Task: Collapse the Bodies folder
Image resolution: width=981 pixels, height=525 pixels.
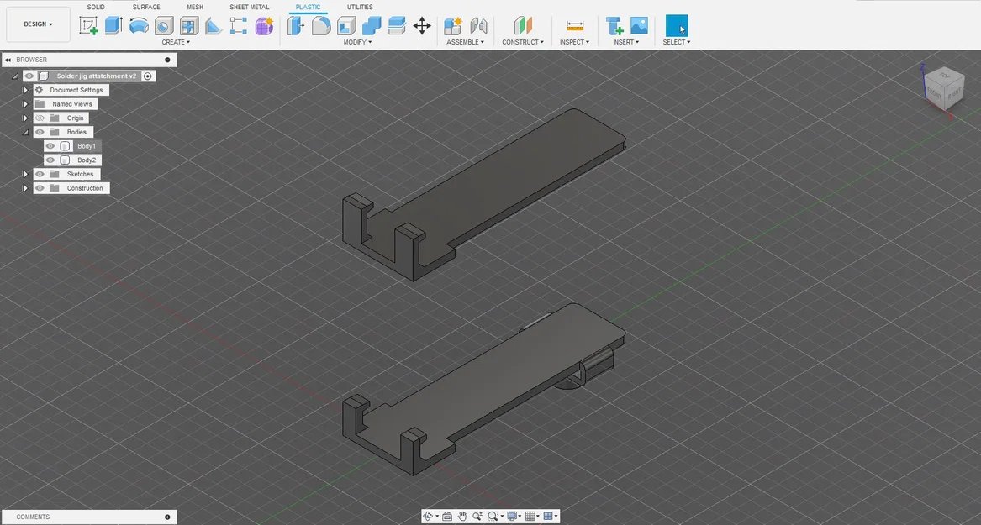Action: pyautogui.click(x=26, y=132)
